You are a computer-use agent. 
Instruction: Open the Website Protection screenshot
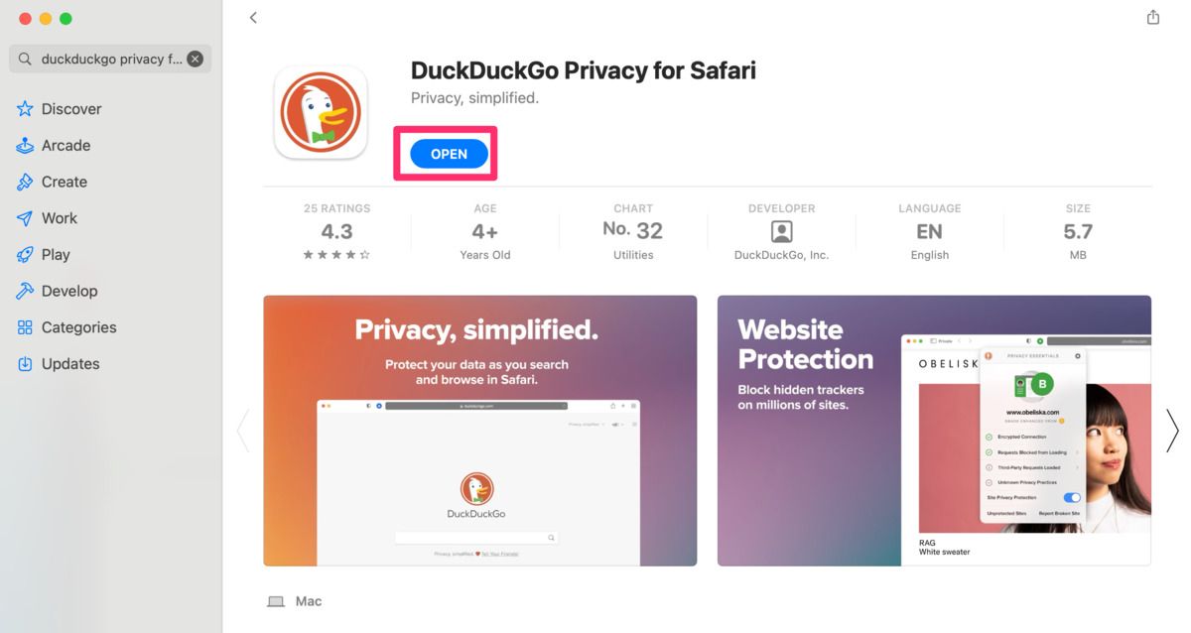pos(934,431)
